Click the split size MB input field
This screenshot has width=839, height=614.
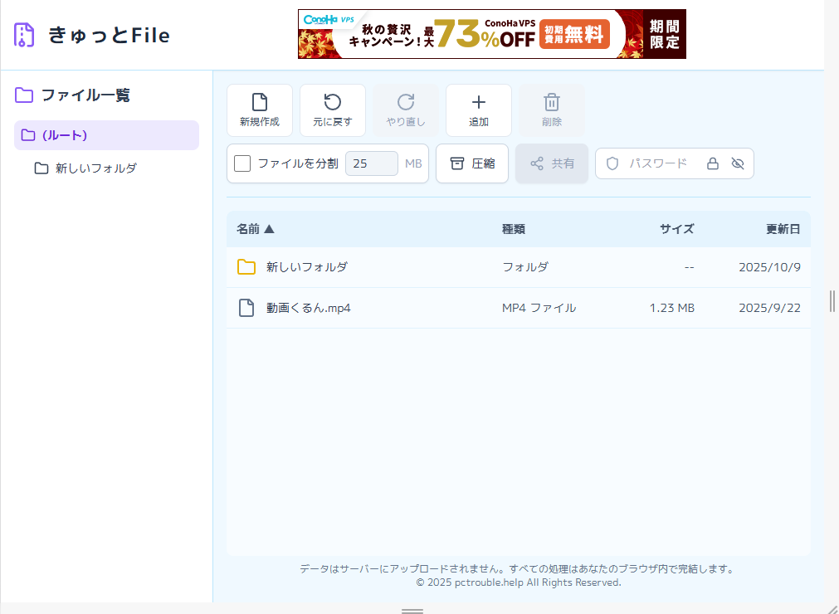[x=371, y=163]
